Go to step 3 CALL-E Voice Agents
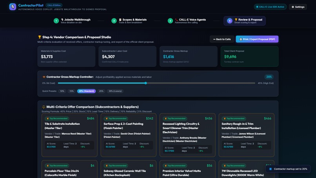Viewport: 316px width, 178px height. point(187,21)
